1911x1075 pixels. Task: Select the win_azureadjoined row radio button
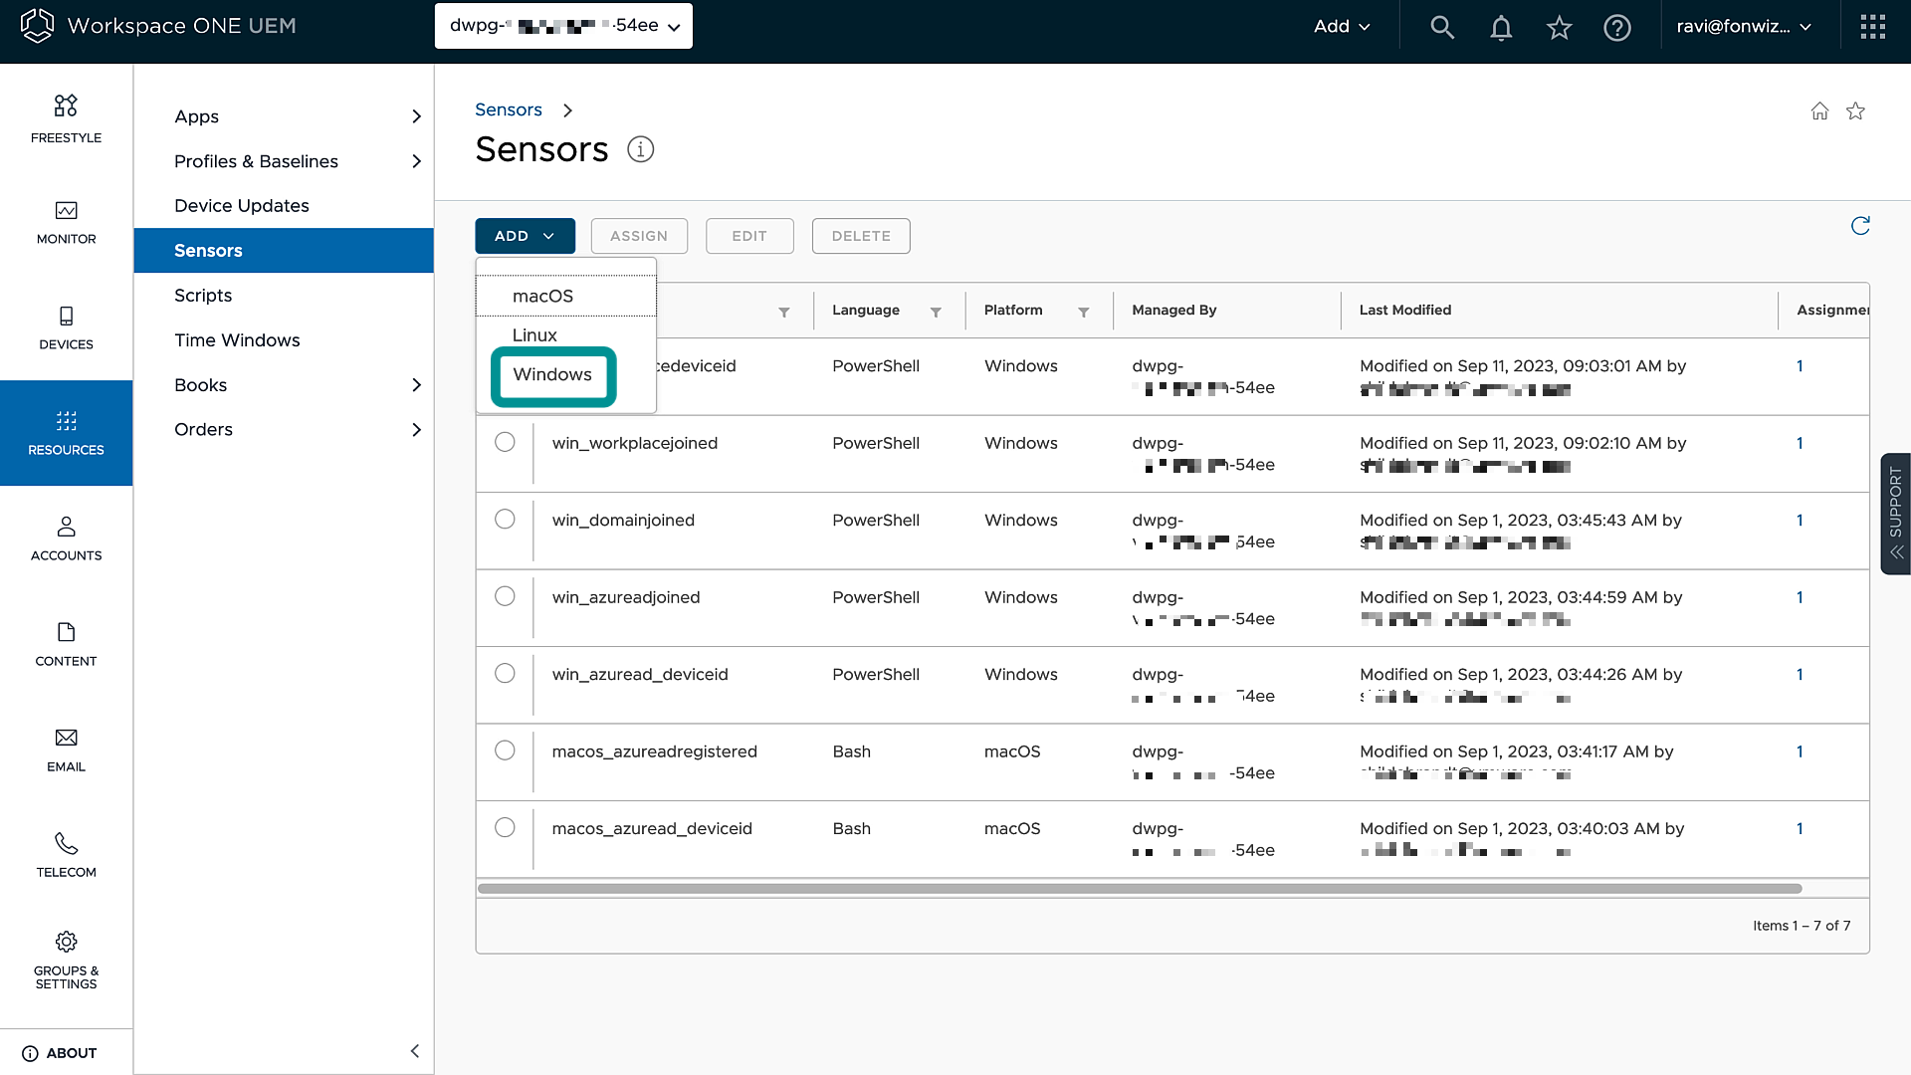[x=505, y=596]
